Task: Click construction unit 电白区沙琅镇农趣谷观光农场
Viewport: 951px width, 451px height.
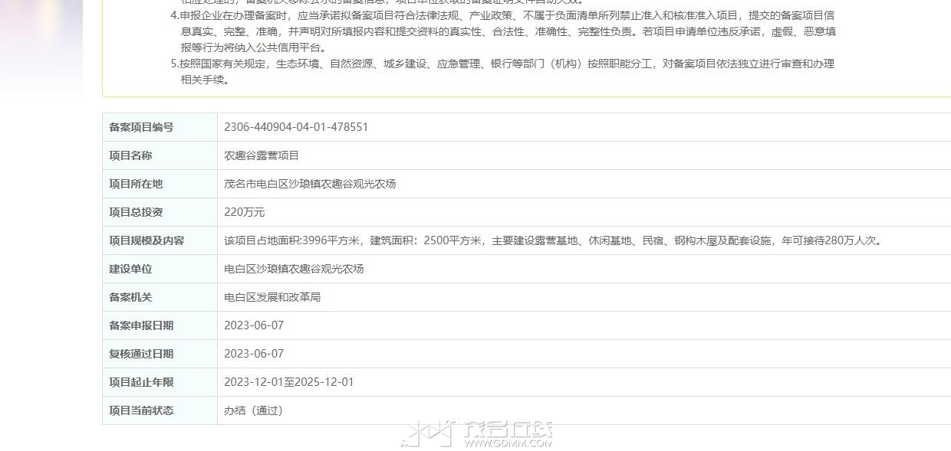Action: click(x=294, y=269)
